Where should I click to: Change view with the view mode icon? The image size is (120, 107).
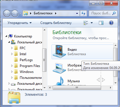(x=86, y=23)
